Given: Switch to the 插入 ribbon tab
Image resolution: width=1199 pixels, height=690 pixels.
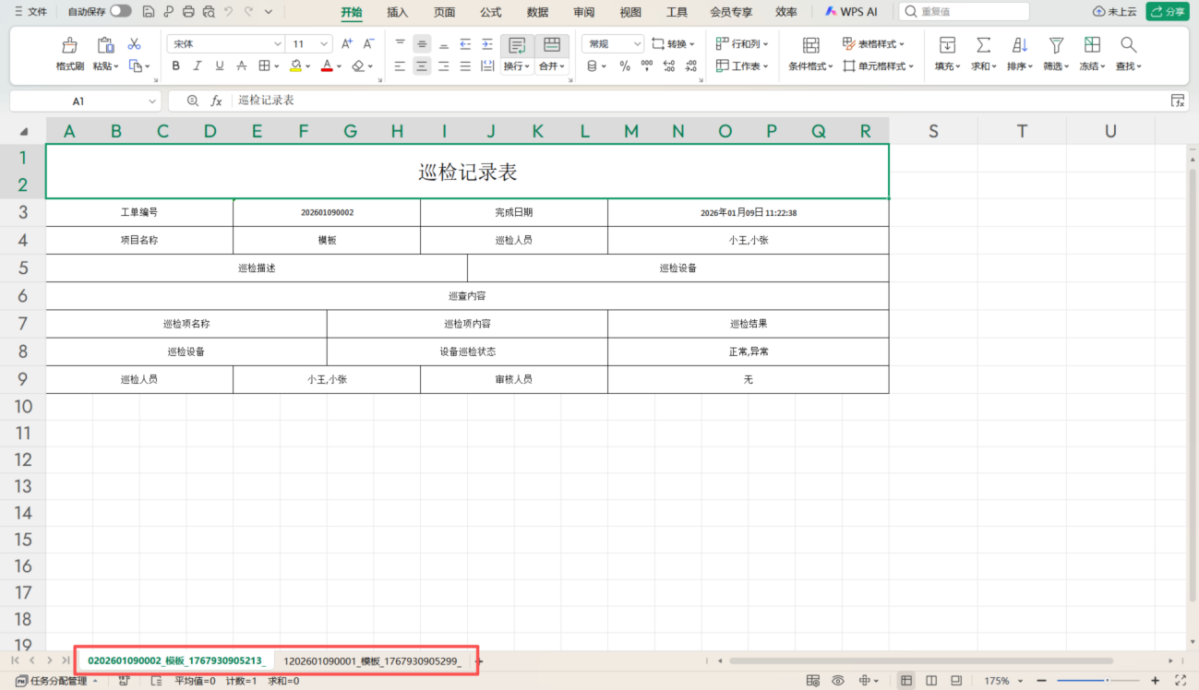Looking at the screenshot, I should (x=397, y=12).
